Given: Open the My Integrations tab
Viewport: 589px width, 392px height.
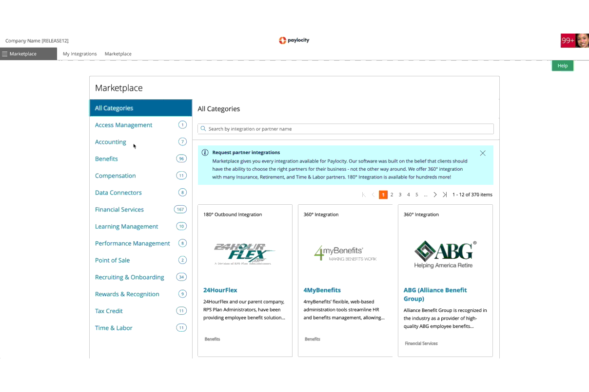Looking at the screenshot, I should pyautogui.click(x=80, y=54).
